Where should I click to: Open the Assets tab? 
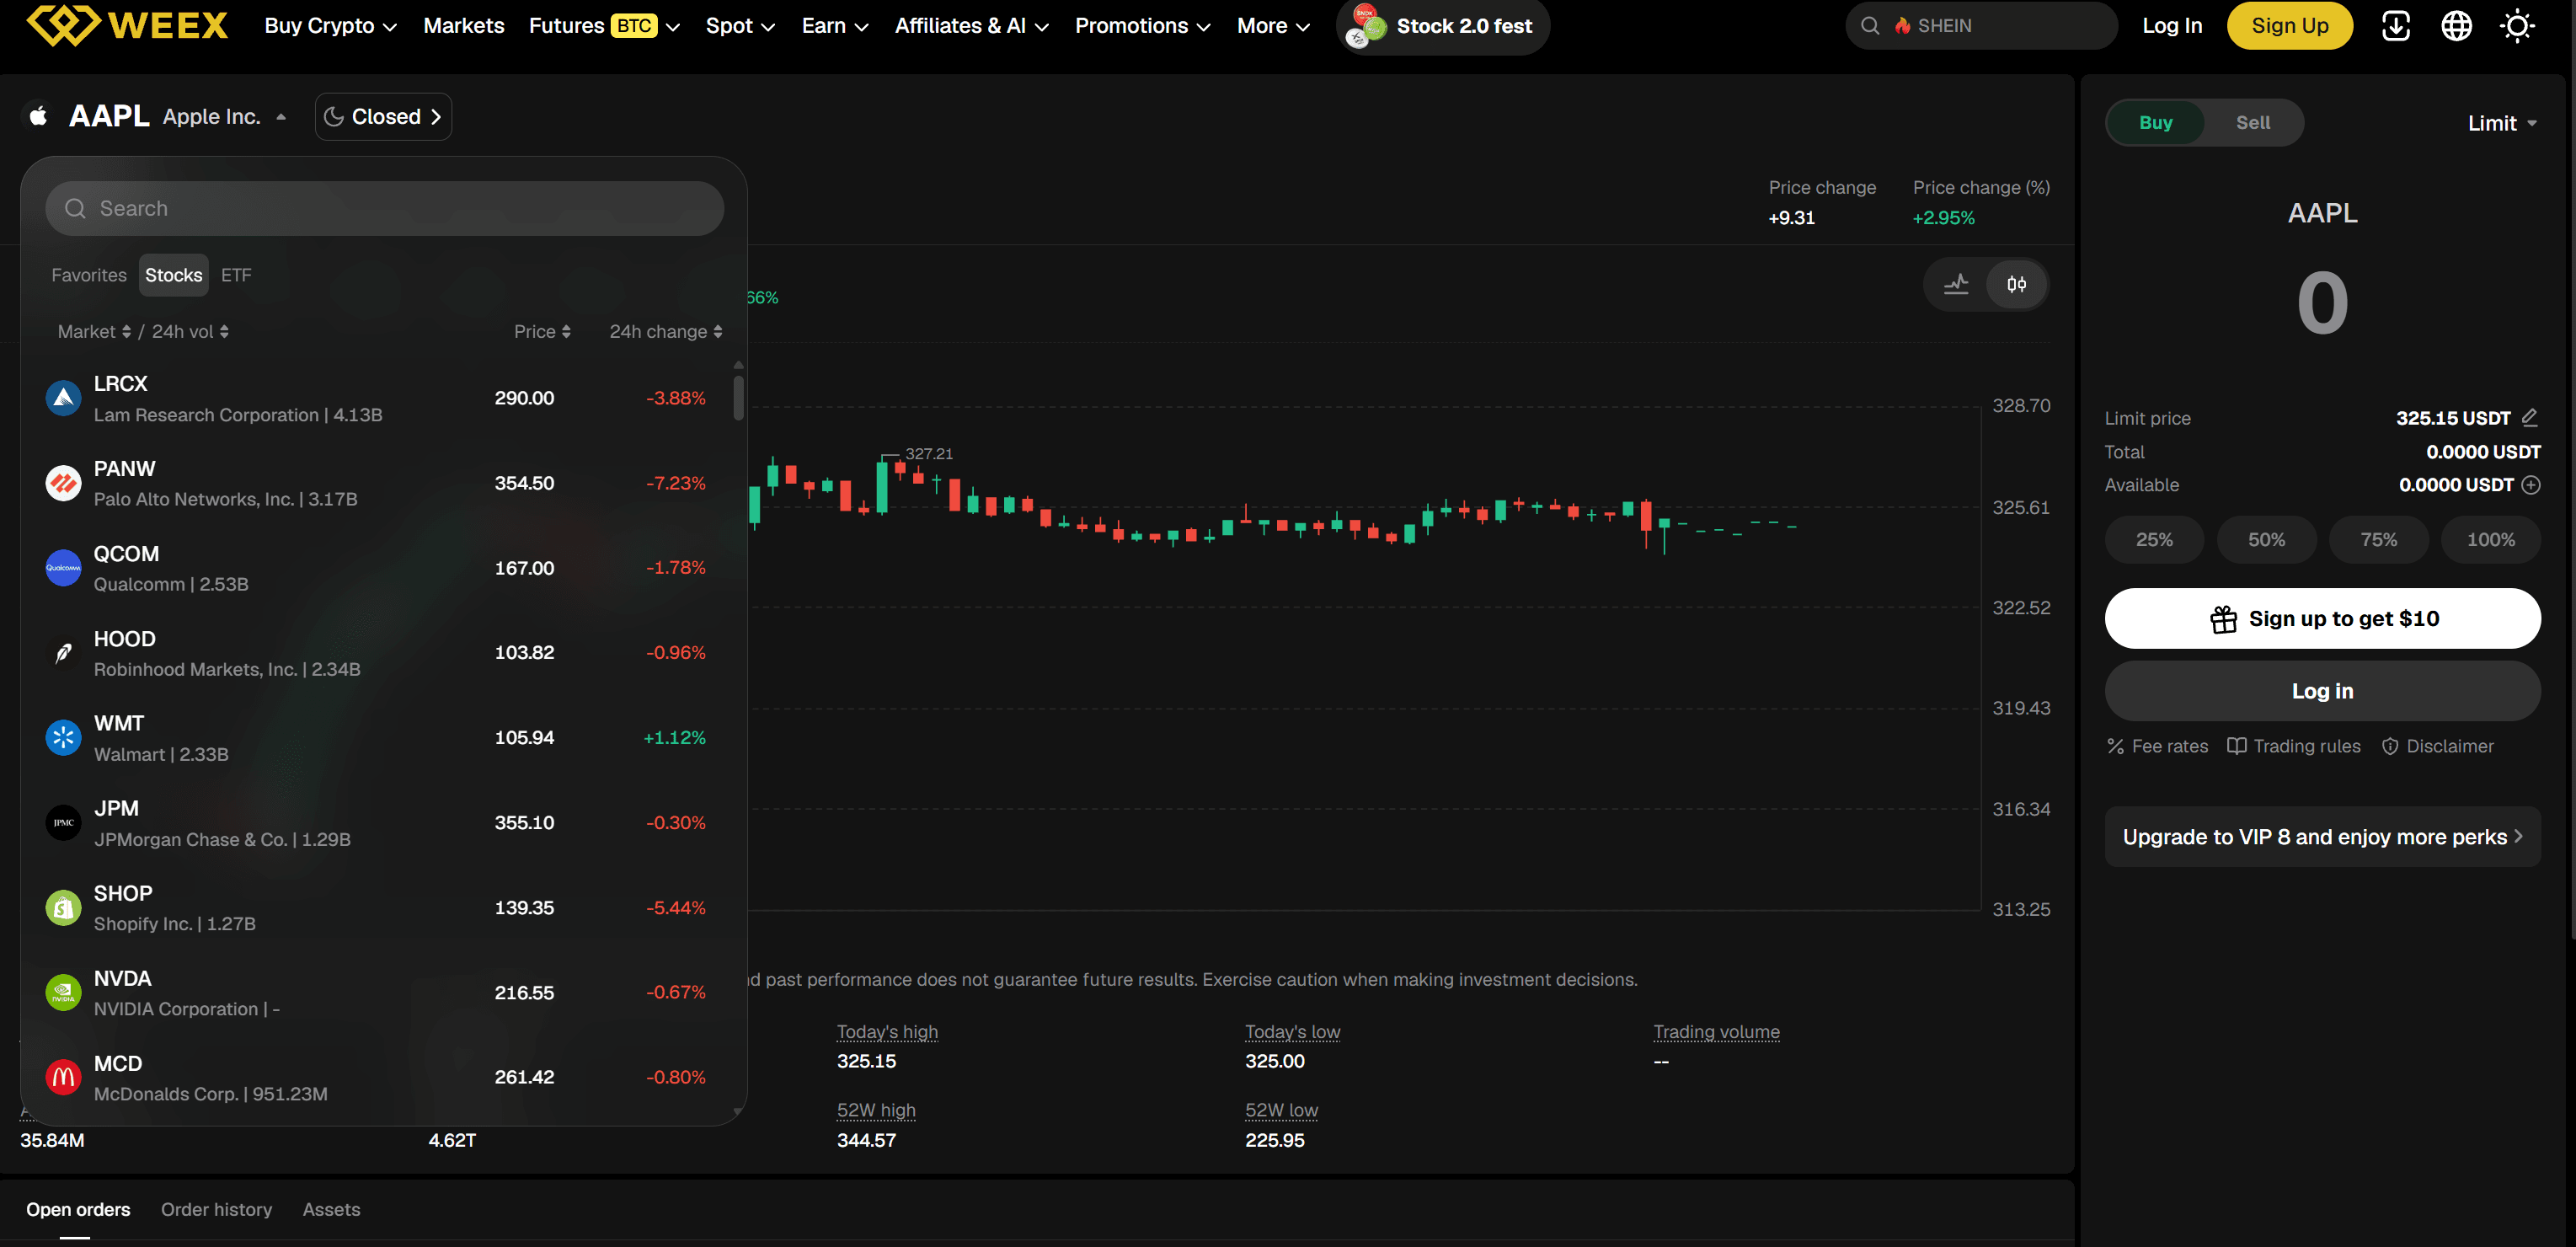click(331, 1209)
